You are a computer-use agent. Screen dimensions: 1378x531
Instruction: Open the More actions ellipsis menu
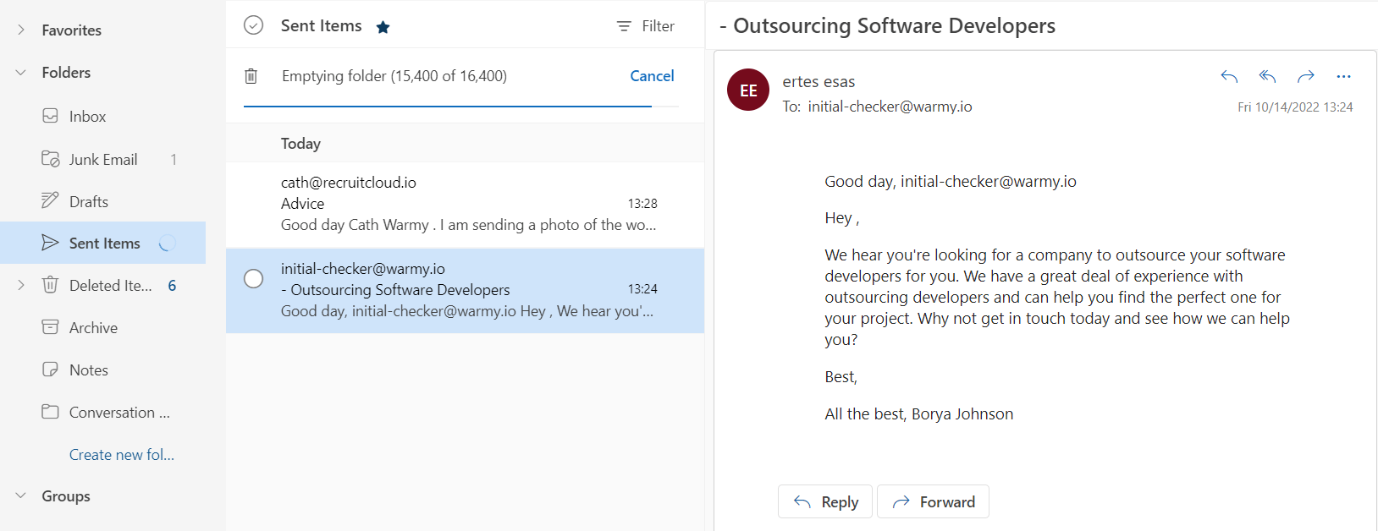click(x=1344, y=77)
